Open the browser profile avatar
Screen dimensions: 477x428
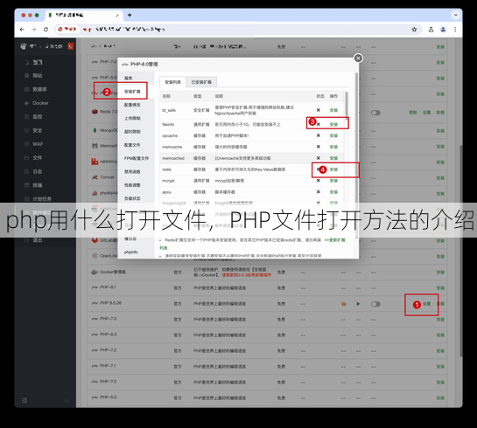(443, 30)
